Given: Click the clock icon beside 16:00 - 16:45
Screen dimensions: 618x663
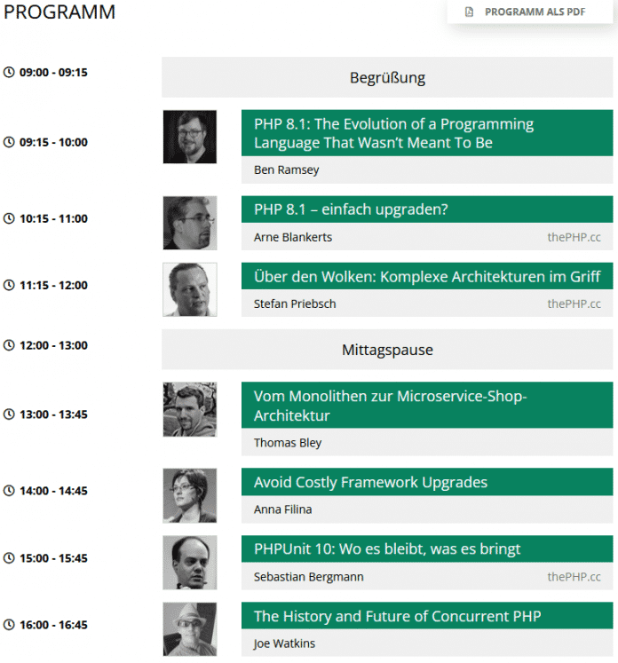Looking at the screenshot, I should tap(10, 625).
